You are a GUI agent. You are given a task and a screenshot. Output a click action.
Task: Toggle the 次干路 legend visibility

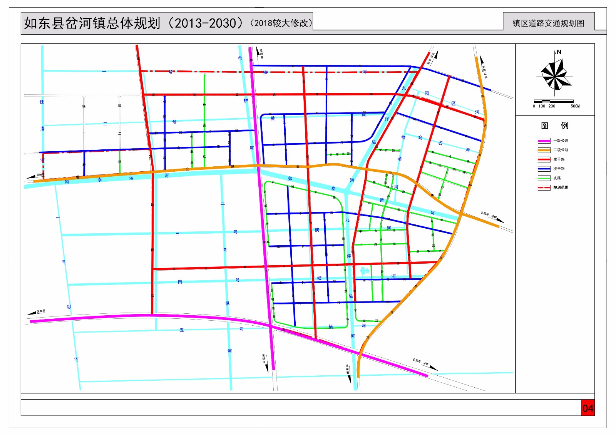coord(544,169)
